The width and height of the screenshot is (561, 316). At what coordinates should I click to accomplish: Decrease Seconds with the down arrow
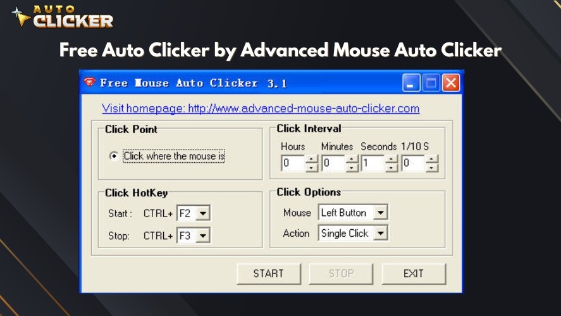pos(391,167)
